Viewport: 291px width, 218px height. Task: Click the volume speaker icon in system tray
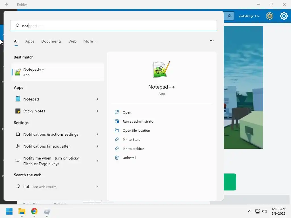pos(265,211)
